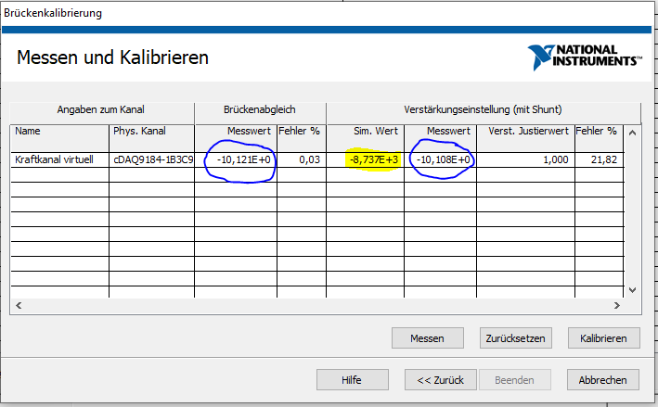Cancel the wizard with Abbrechen
Image resolution: width=658 pixels, height=407 pixels.
tap(603, 380)
